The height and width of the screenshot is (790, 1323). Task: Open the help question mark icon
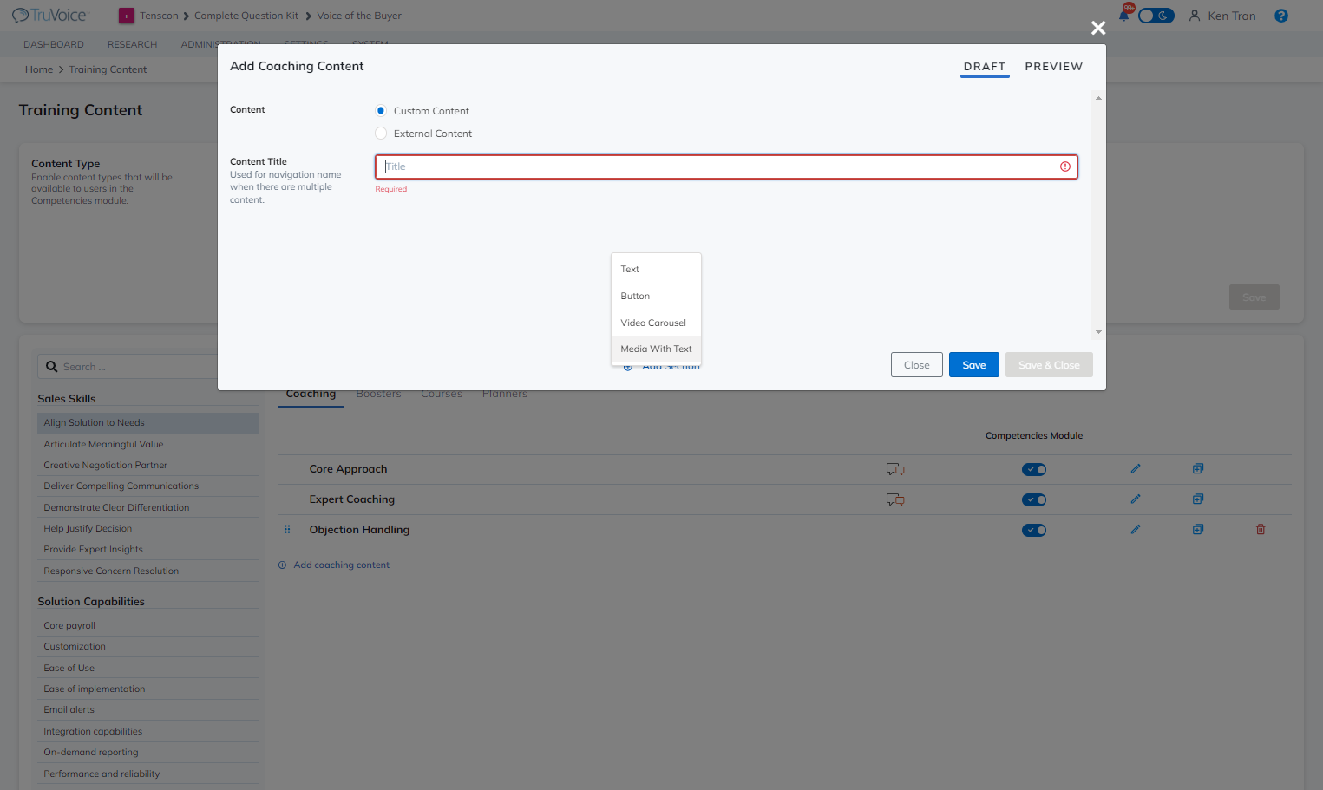point(1281,16)
